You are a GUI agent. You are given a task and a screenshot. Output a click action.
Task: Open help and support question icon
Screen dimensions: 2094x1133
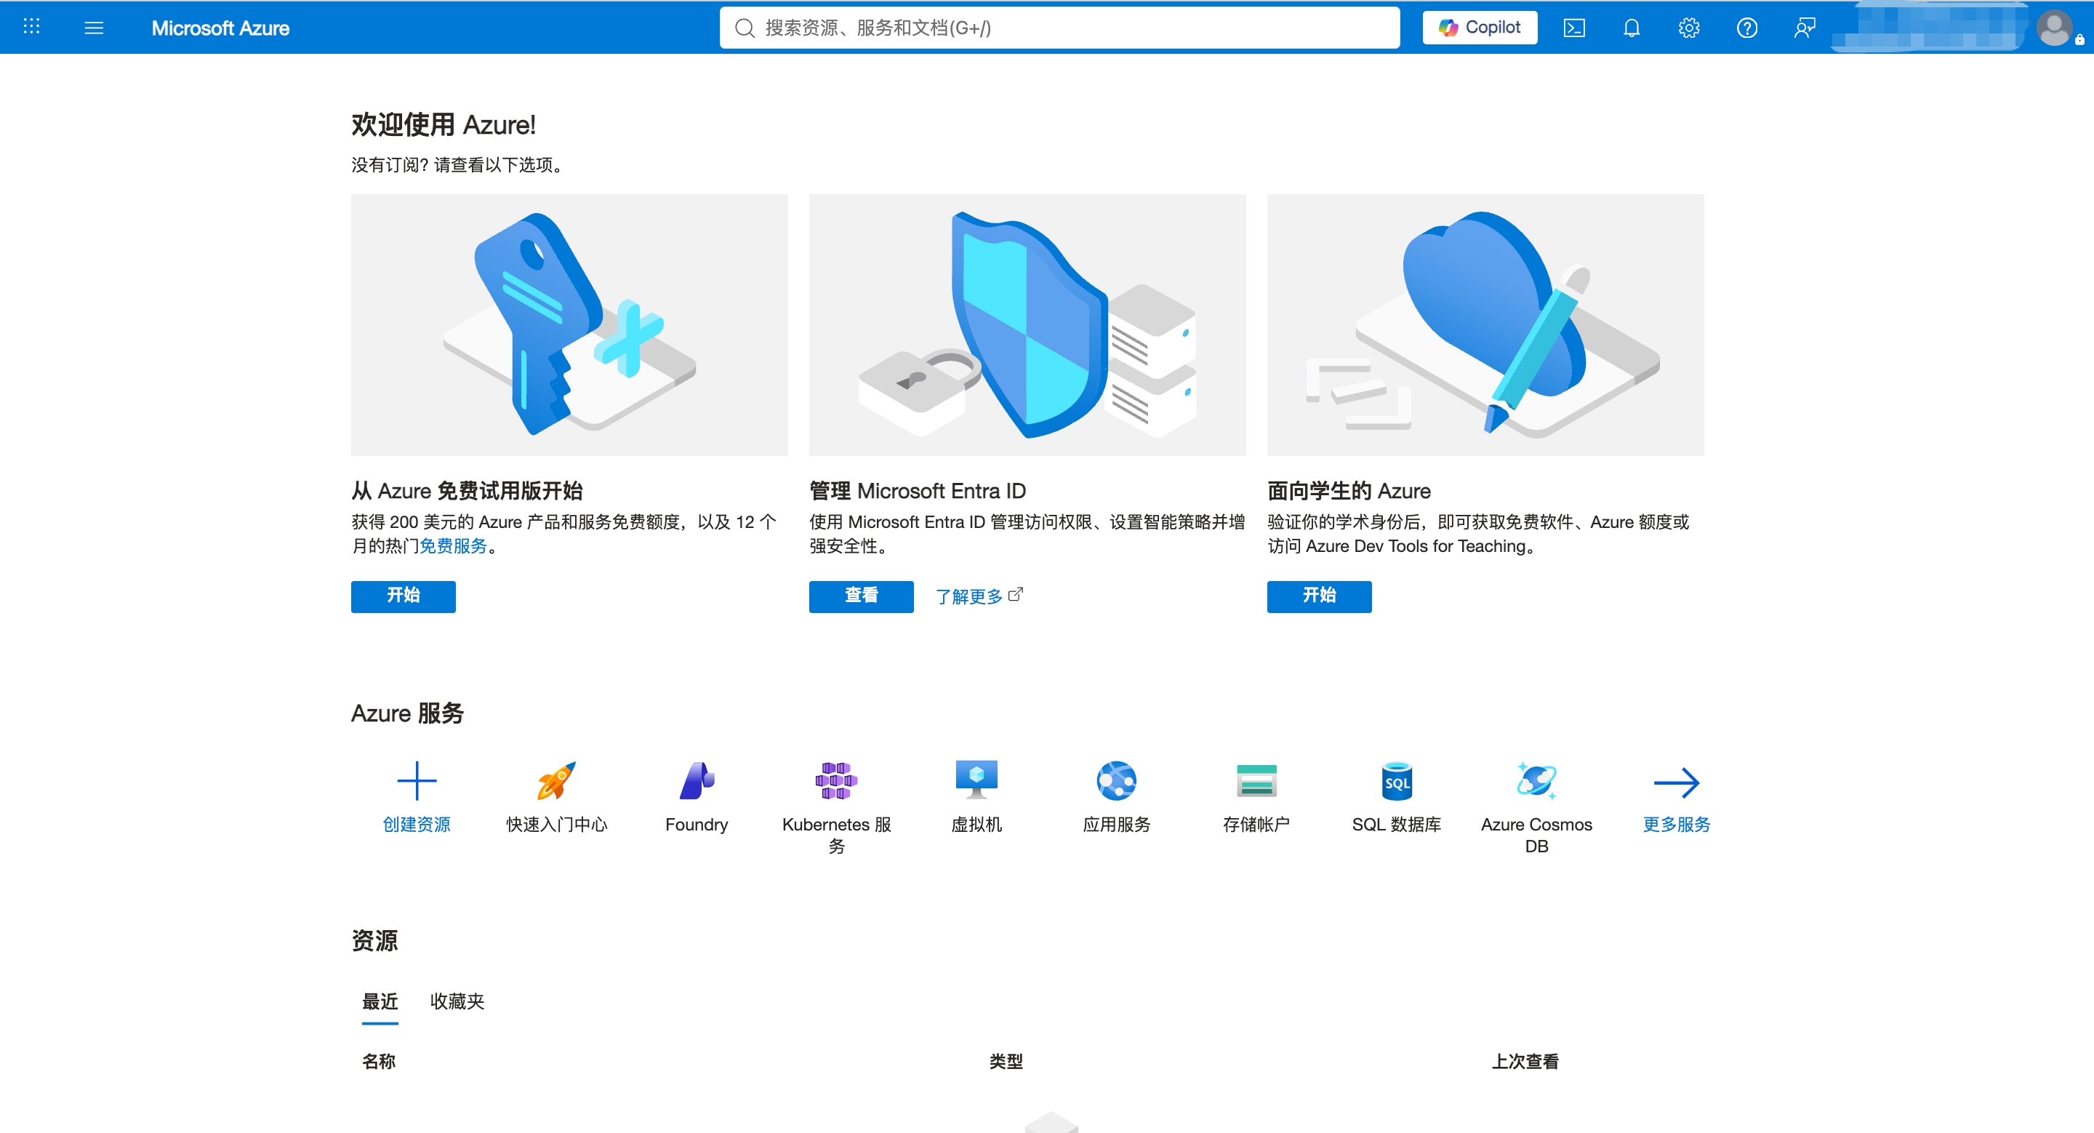pos(1747,28)
